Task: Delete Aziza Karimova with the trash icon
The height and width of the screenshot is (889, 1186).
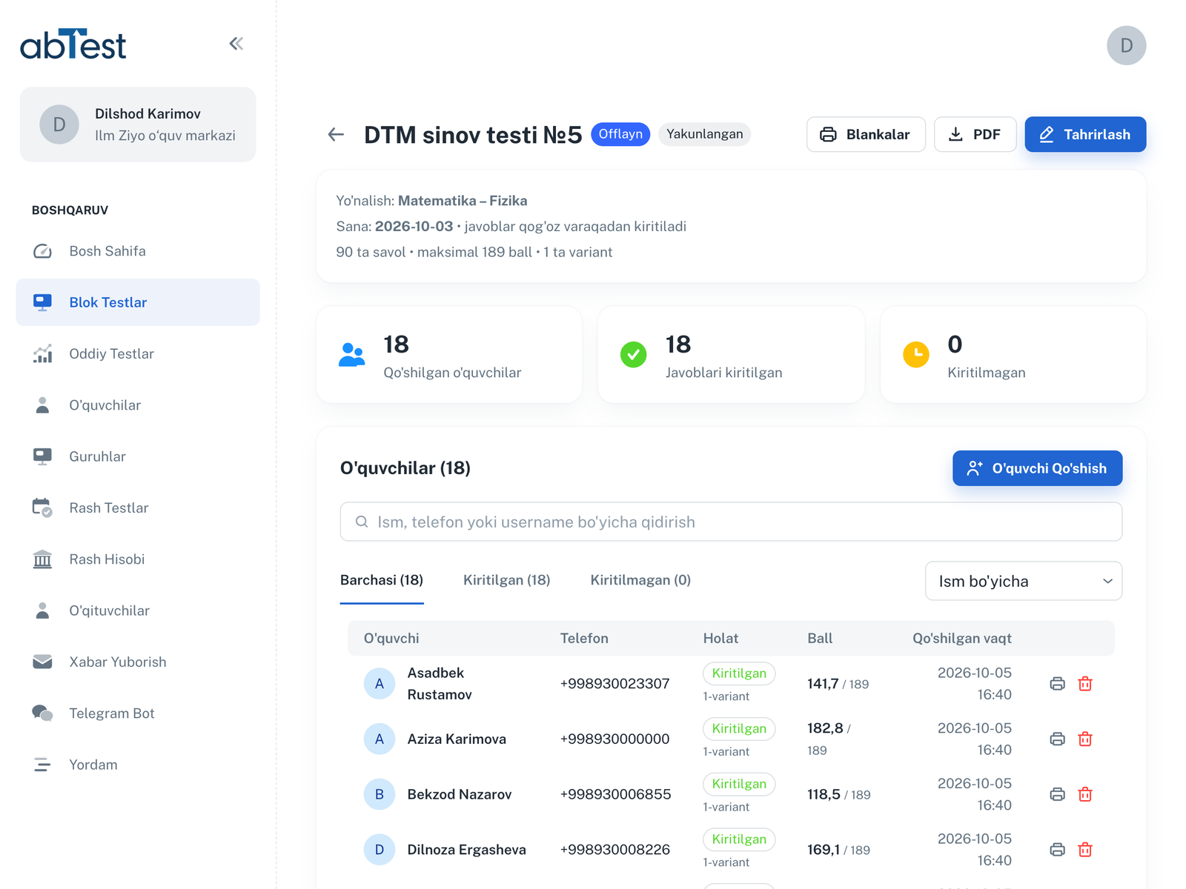Action: pyautogui.click(x=1085, y=739)
